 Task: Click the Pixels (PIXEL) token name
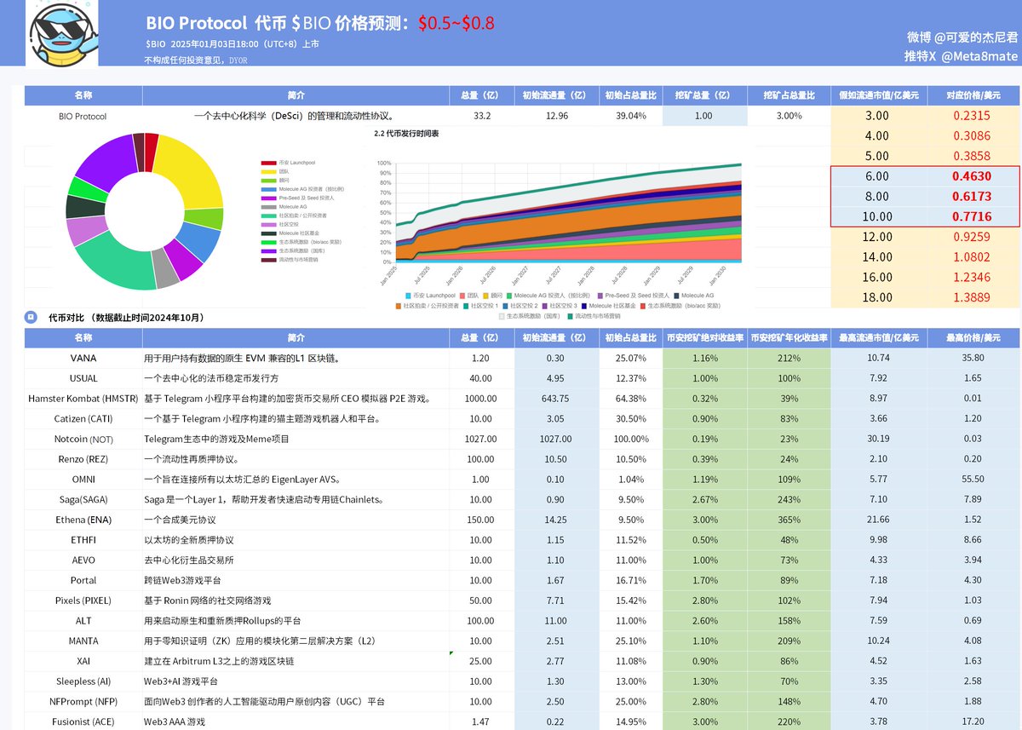tap(83, 601)
